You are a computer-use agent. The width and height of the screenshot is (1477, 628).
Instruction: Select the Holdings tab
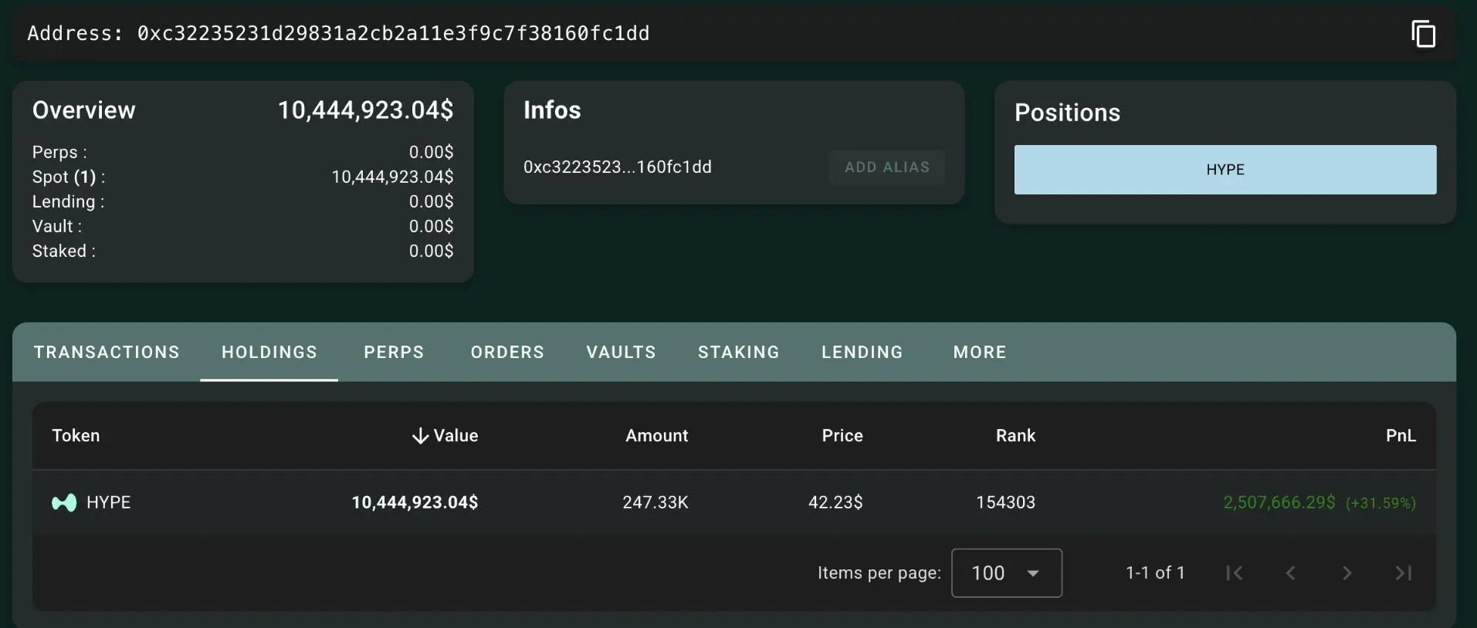[x=269, y=353]
